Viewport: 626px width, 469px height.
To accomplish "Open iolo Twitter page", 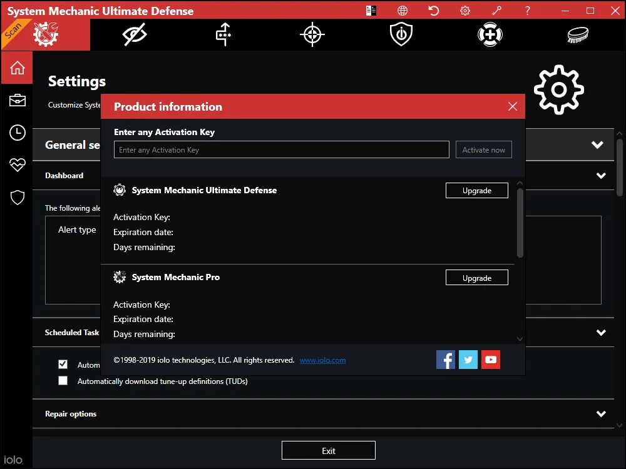I will [468, 360].
